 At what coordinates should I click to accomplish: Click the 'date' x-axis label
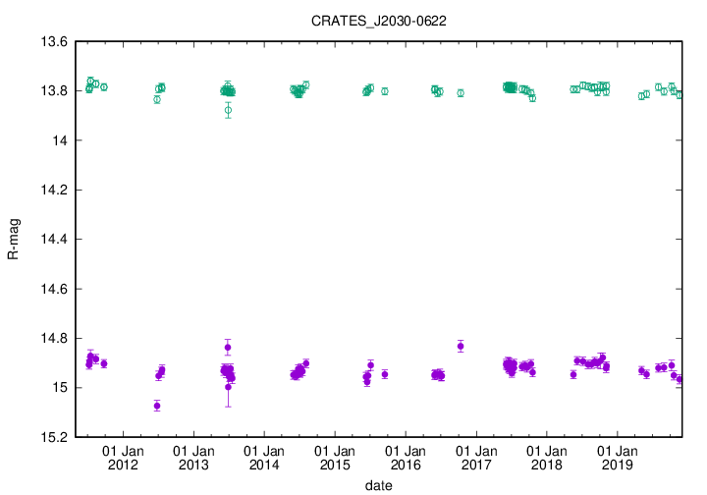coord(379,485)
